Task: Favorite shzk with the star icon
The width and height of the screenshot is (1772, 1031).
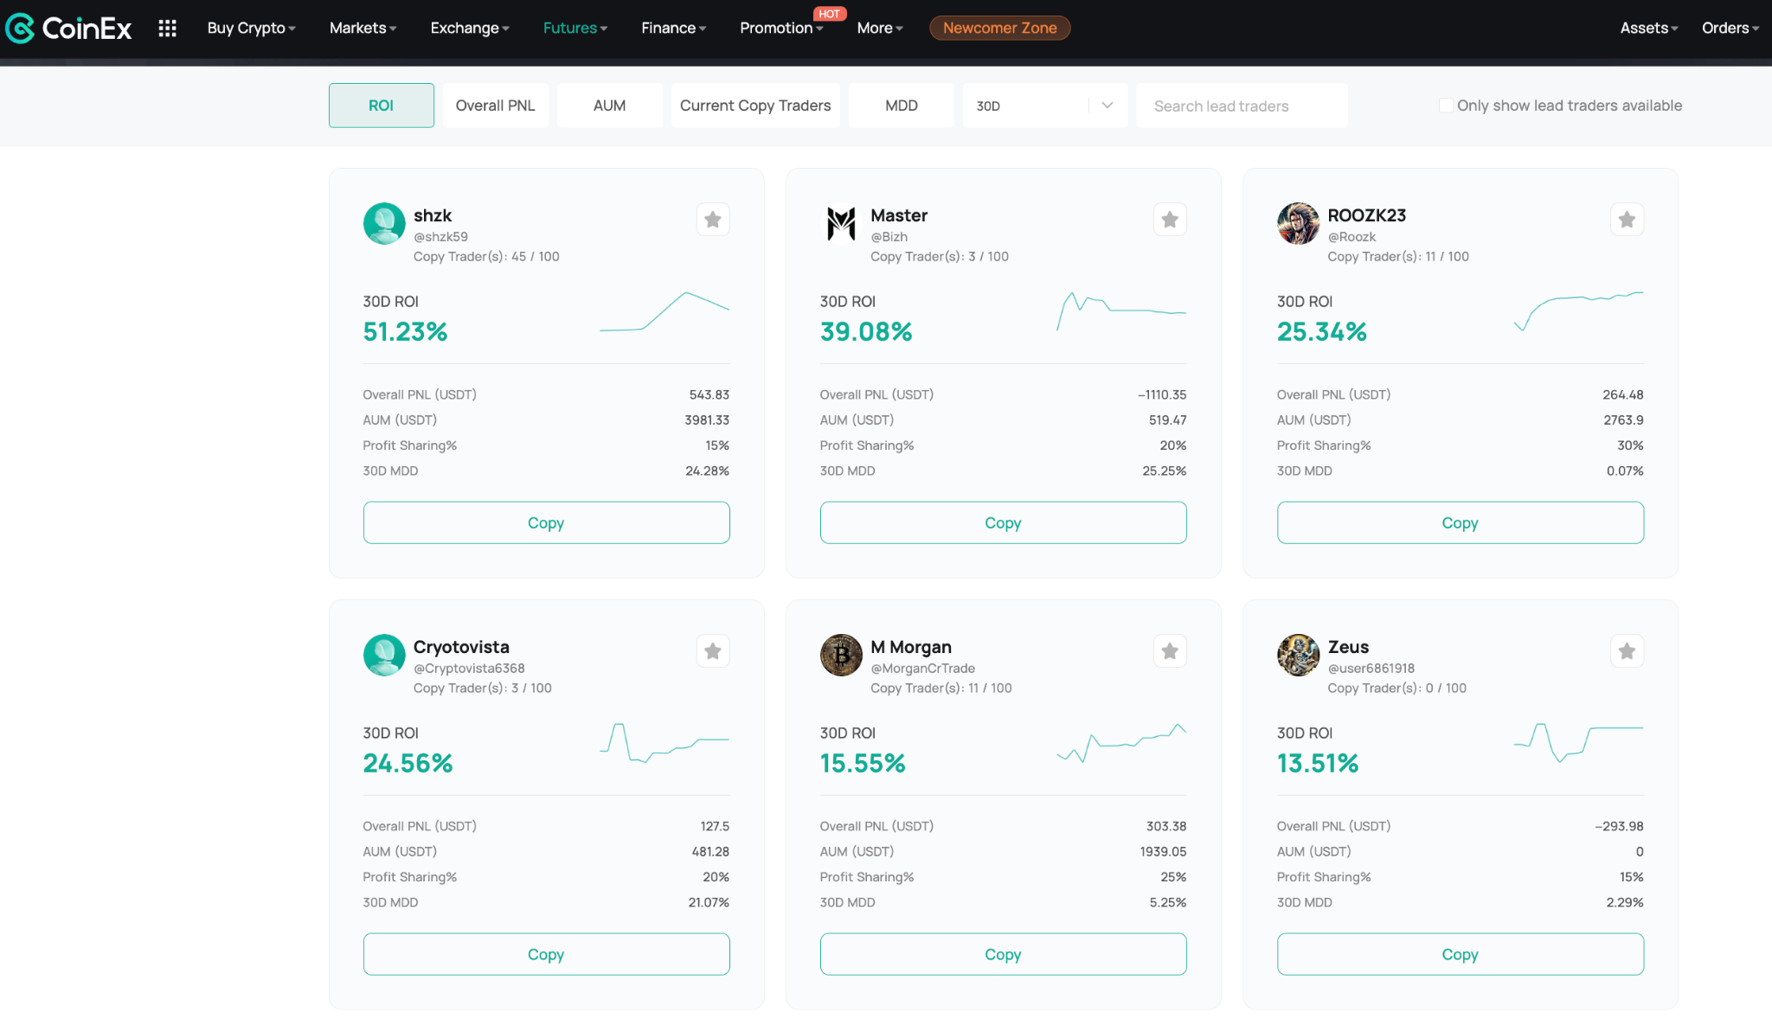Action: 712,220
